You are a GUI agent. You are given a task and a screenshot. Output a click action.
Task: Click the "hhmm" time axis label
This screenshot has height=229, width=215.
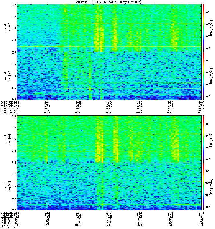click(5, 225)
